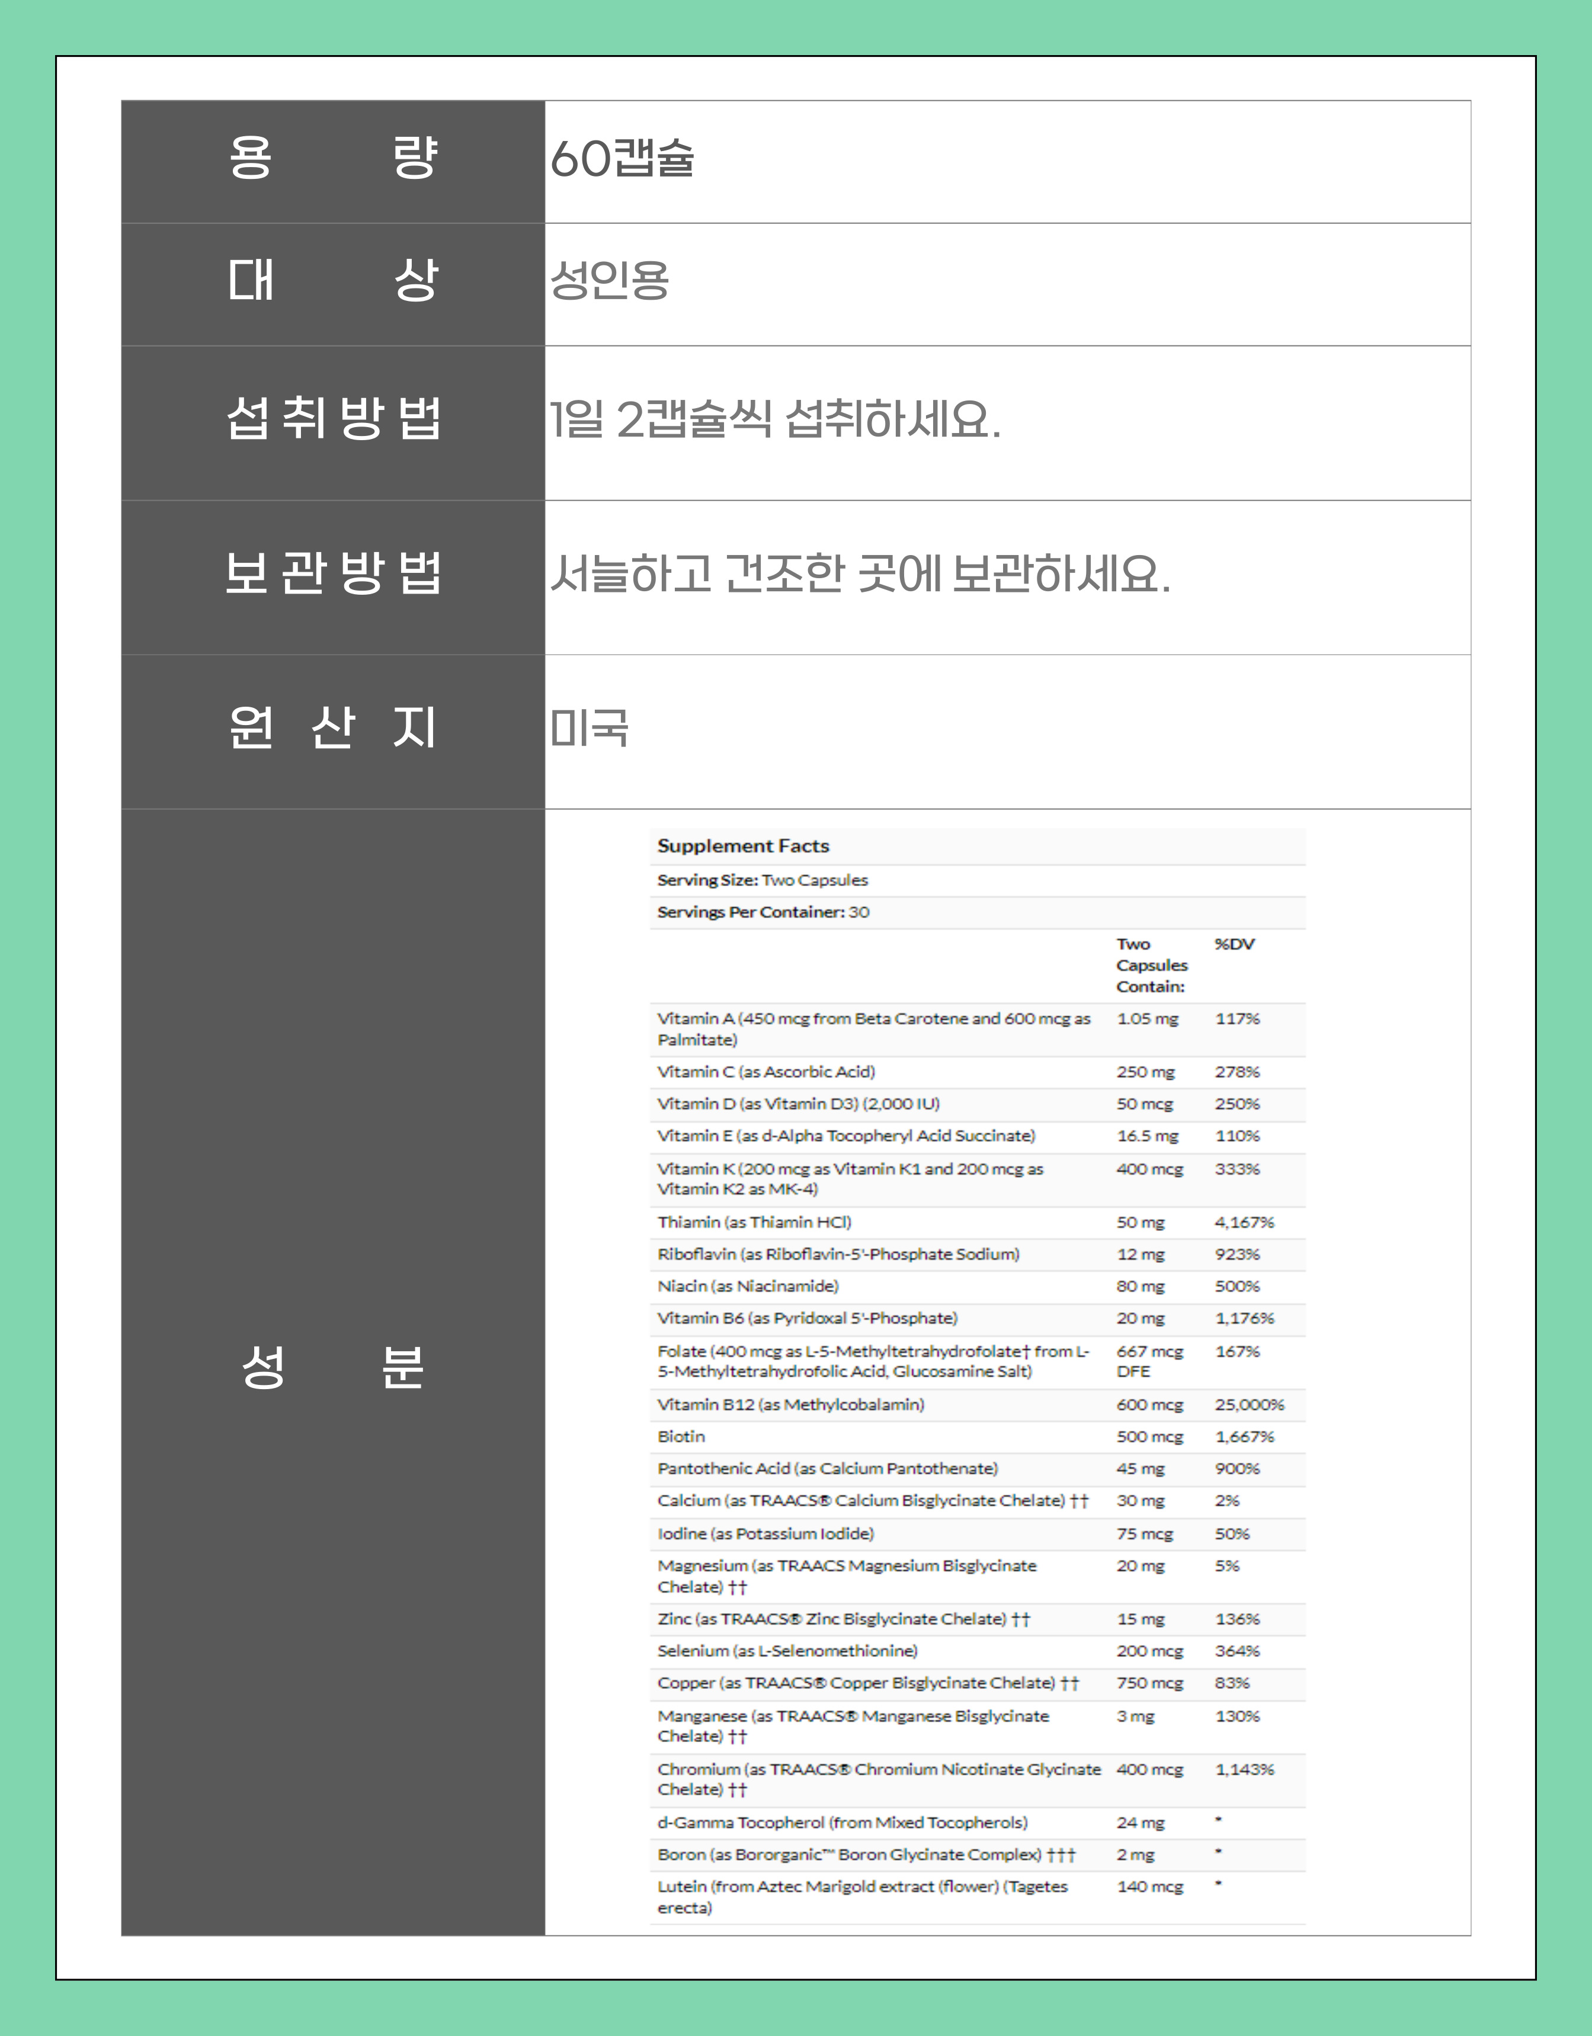Click the 333% daily value

click(1237, 1168)
